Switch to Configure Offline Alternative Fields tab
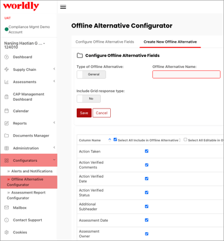224x241 pixels. click(105, 42)
